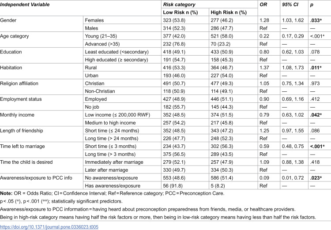The image size is (331, 230).
Task: Select the 'Awareness/exposure to PCC info' label
Action: (x=36, y=178)
